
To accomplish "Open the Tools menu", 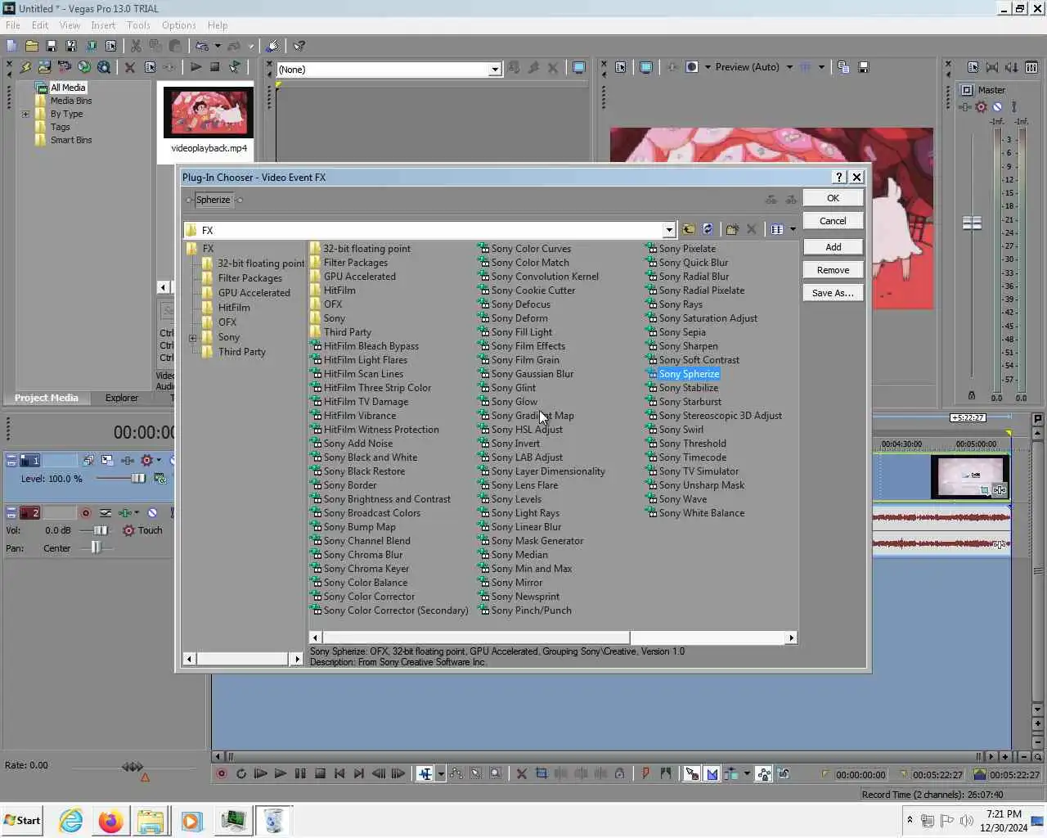I will [138, 25].
